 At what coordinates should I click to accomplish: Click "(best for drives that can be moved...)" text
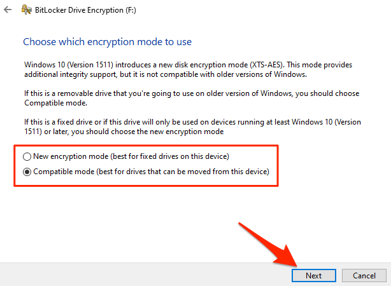pyautogui.click(x=185, y=172)
